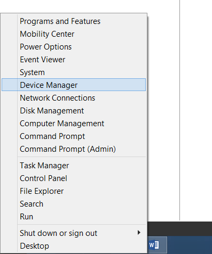212x254 pixels.
Task: Choose the Search entry
Action: (x=74, y=204)
